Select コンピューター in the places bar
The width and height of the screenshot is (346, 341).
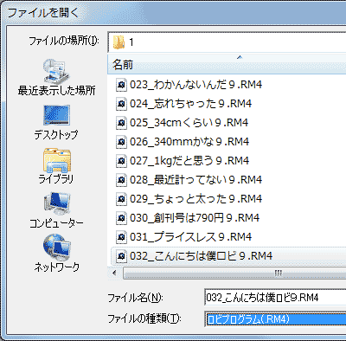coord(56,210)
